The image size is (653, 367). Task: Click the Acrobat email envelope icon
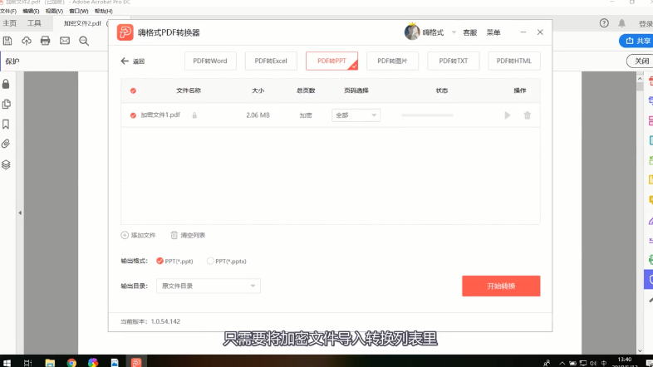click(65, 41)
